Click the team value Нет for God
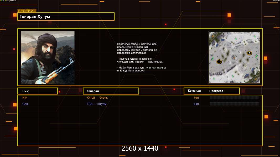 (x=196, y=104)
